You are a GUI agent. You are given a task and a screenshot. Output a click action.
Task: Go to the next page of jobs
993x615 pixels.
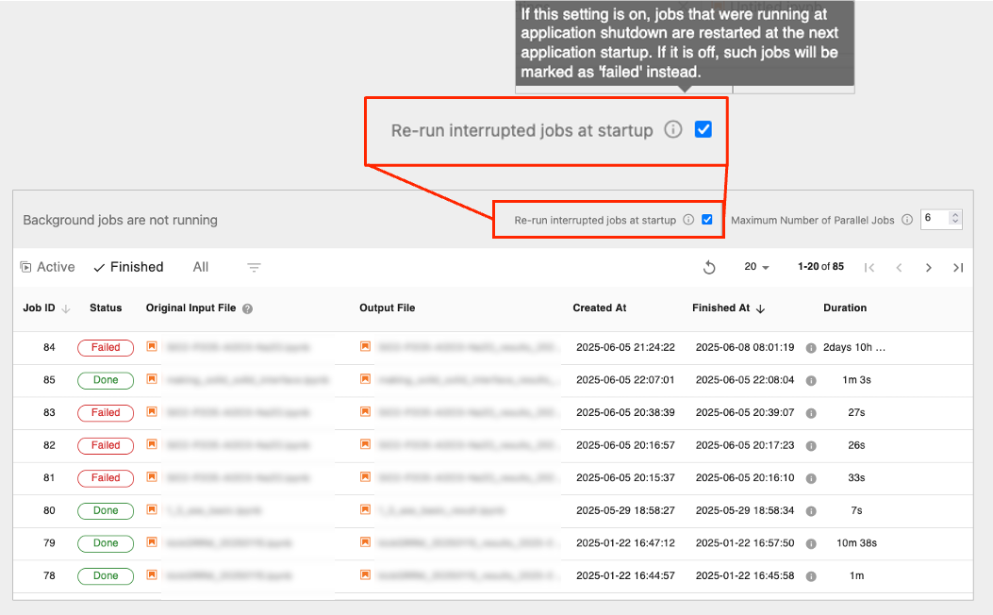coord(929,268)
